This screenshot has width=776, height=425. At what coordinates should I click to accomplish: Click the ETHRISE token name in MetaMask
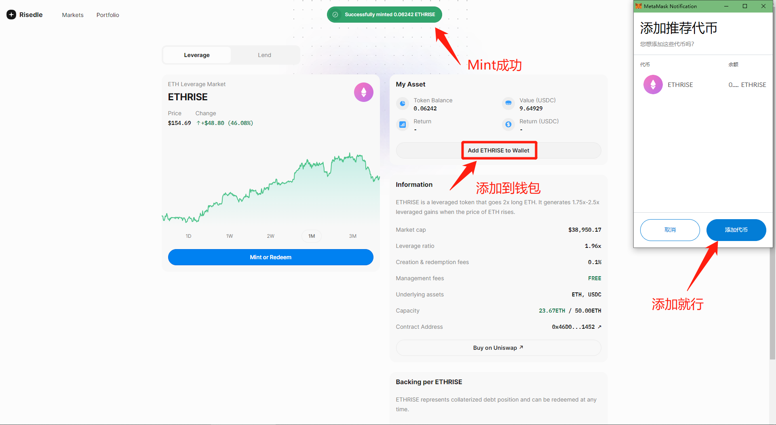click(x=680, y=85)
